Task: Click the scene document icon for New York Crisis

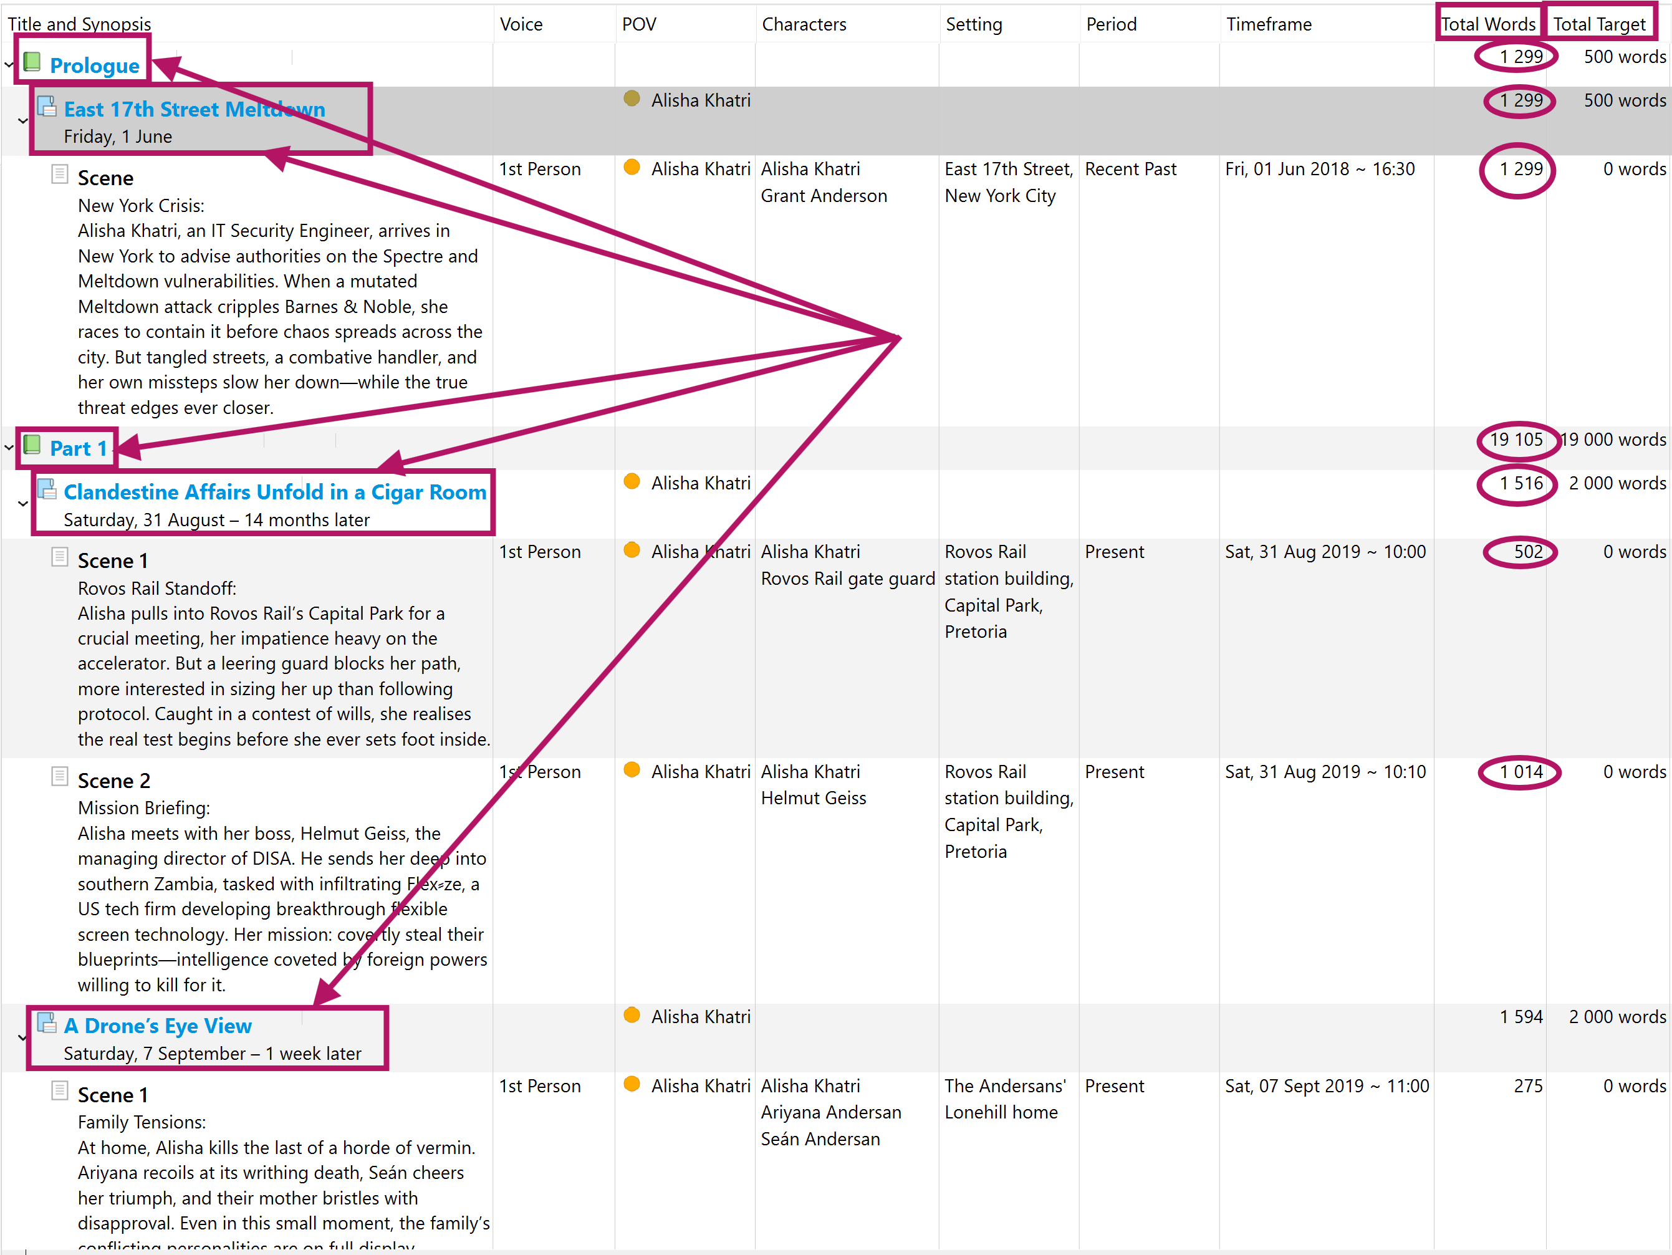Action: [x=60, y=174]
